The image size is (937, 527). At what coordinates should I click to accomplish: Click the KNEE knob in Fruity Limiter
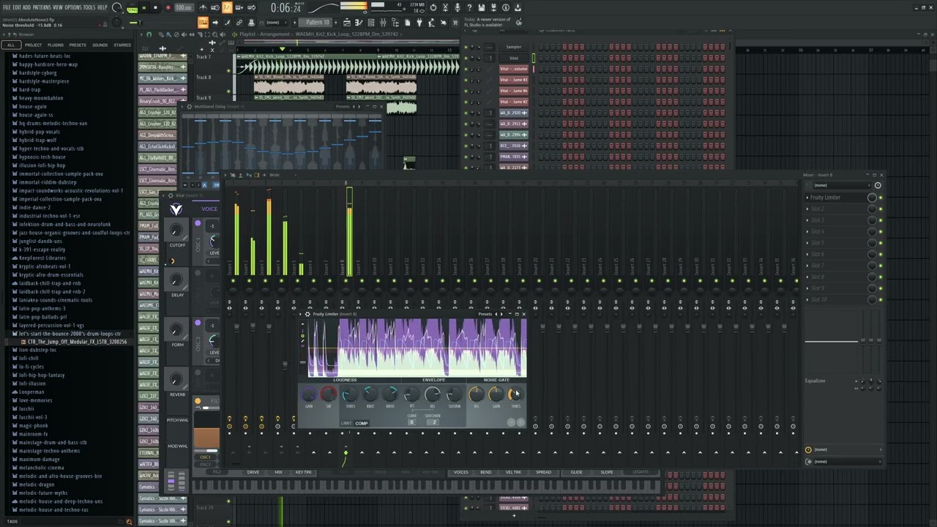370,395
